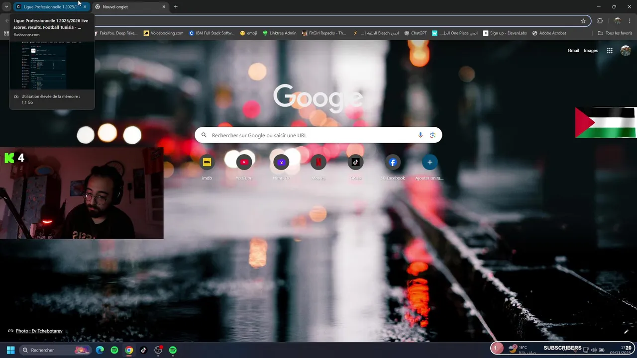The width and height of the screenshot is (637, 358).
Task: Search by image with Google Lens icon
Action: (432, 135)
